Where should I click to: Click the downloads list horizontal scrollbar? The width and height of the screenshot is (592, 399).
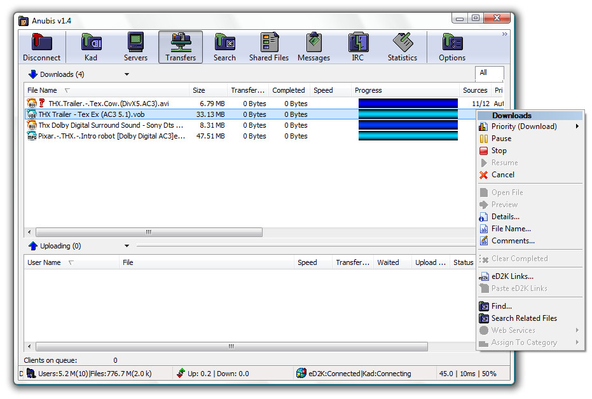[x=149, y=233]
